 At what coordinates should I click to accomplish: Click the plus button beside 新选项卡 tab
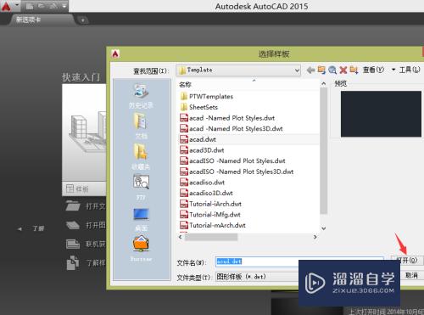pyautogui.click(x=82, y=20)
